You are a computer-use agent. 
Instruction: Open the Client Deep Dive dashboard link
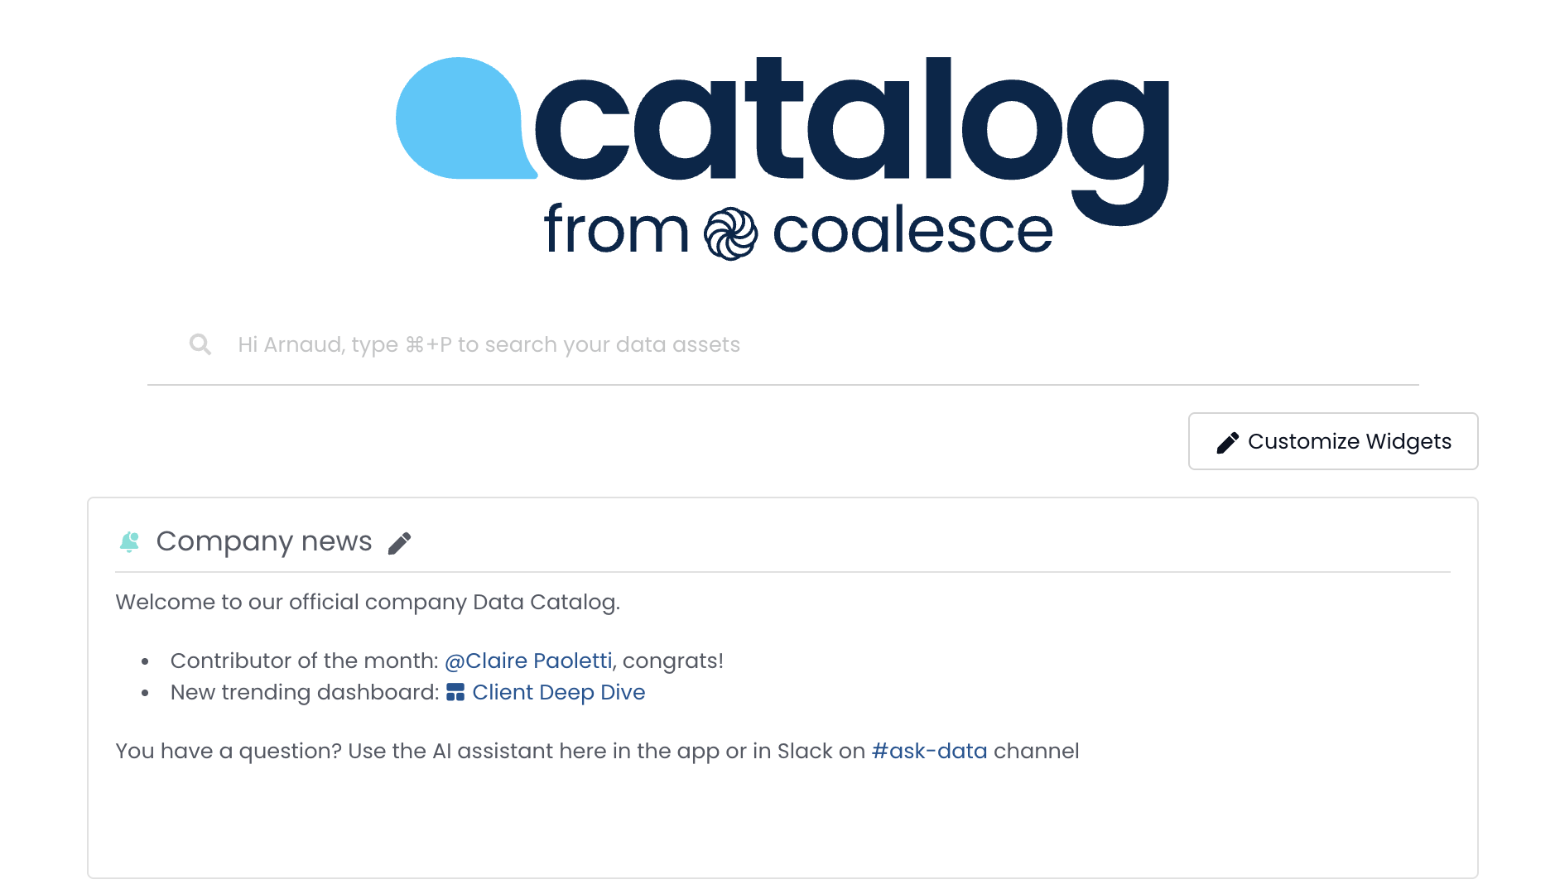tap(558, 692)
